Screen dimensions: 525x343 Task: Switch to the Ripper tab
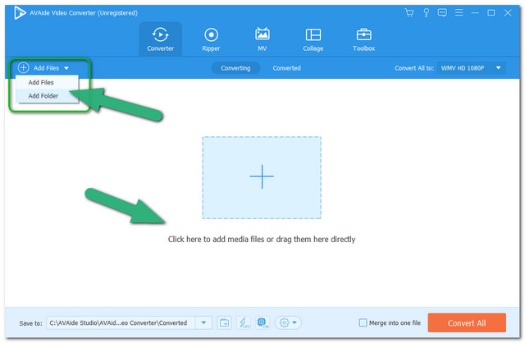tap(211, 39)
